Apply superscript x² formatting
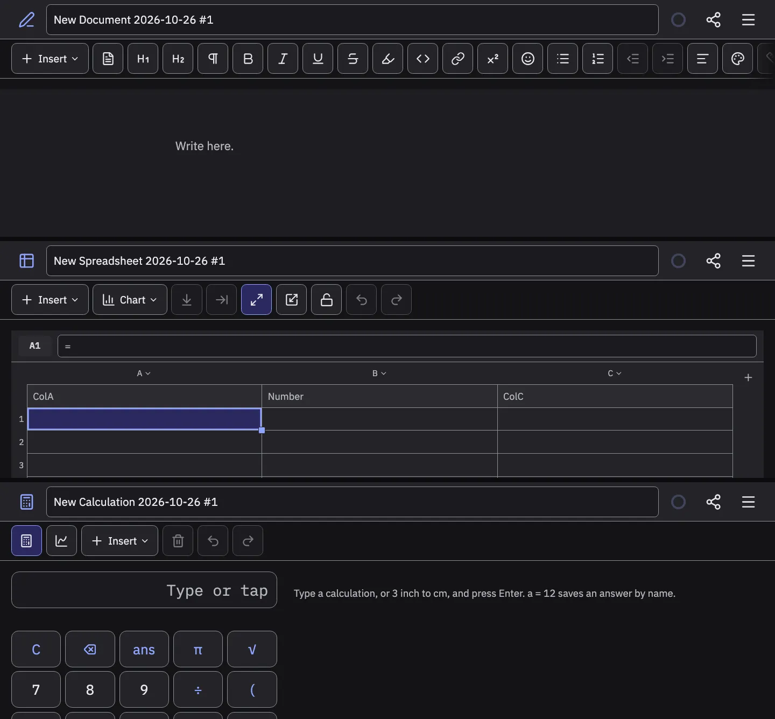This screenshot has height=719, width=775. (492, 59)
